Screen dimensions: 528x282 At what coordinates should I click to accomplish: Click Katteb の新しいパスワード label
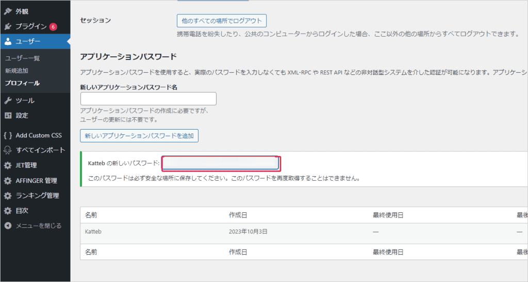click(x=124, y=163)
